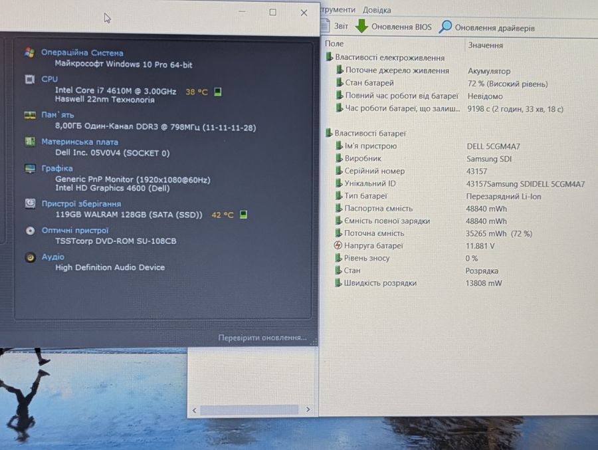Select the 'Акумулятор' power source value
The image size is (598, 450).
point(489,71)
